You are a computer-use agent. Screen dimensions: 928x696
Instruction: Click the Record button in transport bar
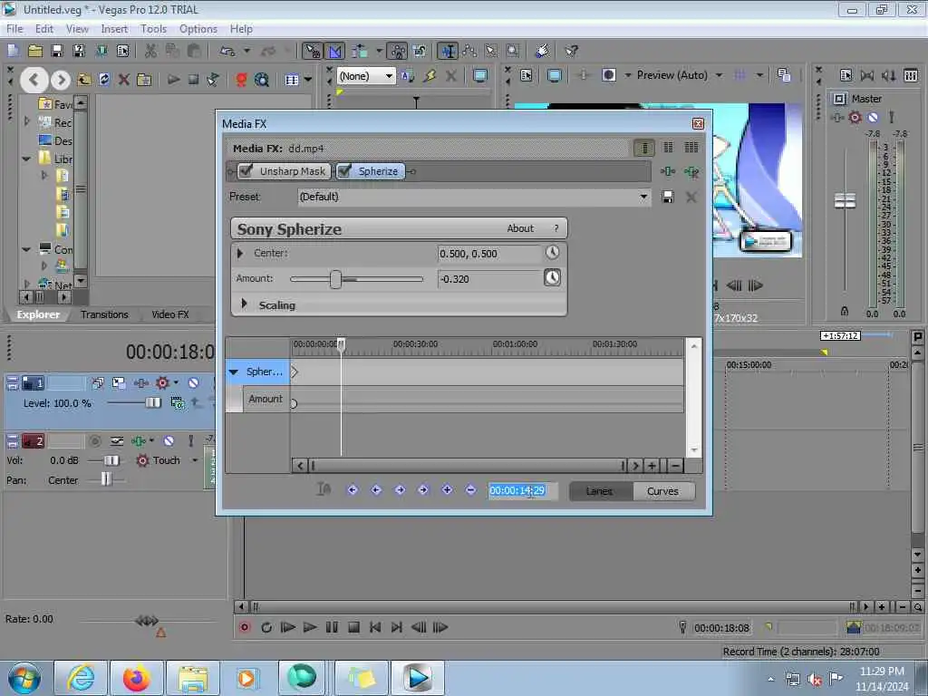click(245, 627)
